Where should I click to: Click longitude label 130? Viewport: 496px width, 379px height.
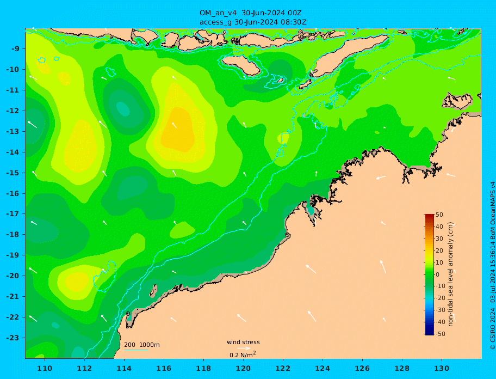coord(442,369)
